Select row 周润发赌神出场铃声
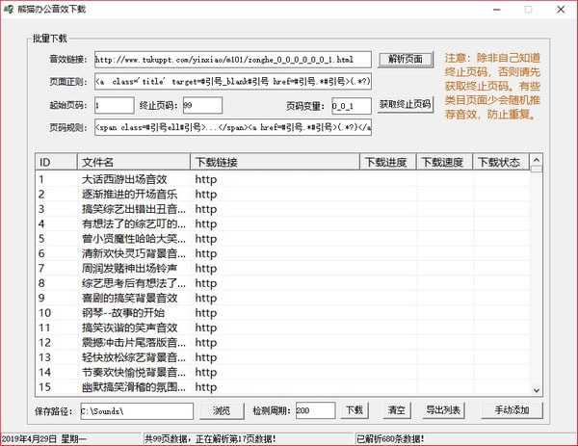Screen dimensions: 578x446 pyautogui.click(x=282, y=269)
